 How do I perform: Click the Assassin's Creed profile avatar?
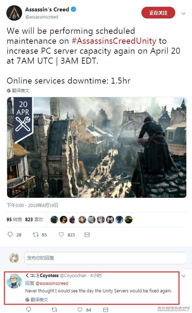(x=14, y=13)
